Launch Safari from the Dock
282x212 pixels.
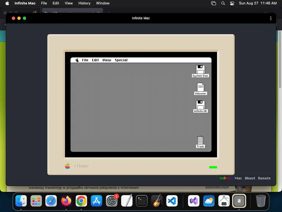point(51,201)
